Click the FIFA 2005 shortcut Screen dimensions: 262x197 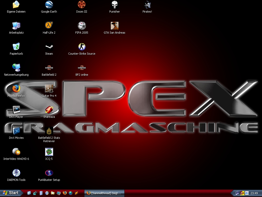coord(82,26)
